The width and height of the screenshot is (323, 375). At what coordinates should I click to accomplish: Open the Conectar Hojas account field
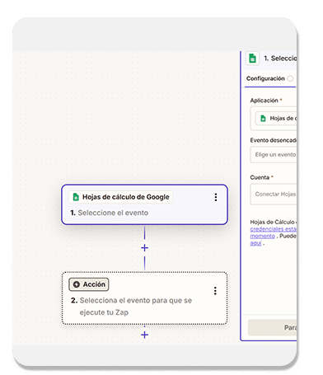274,195
